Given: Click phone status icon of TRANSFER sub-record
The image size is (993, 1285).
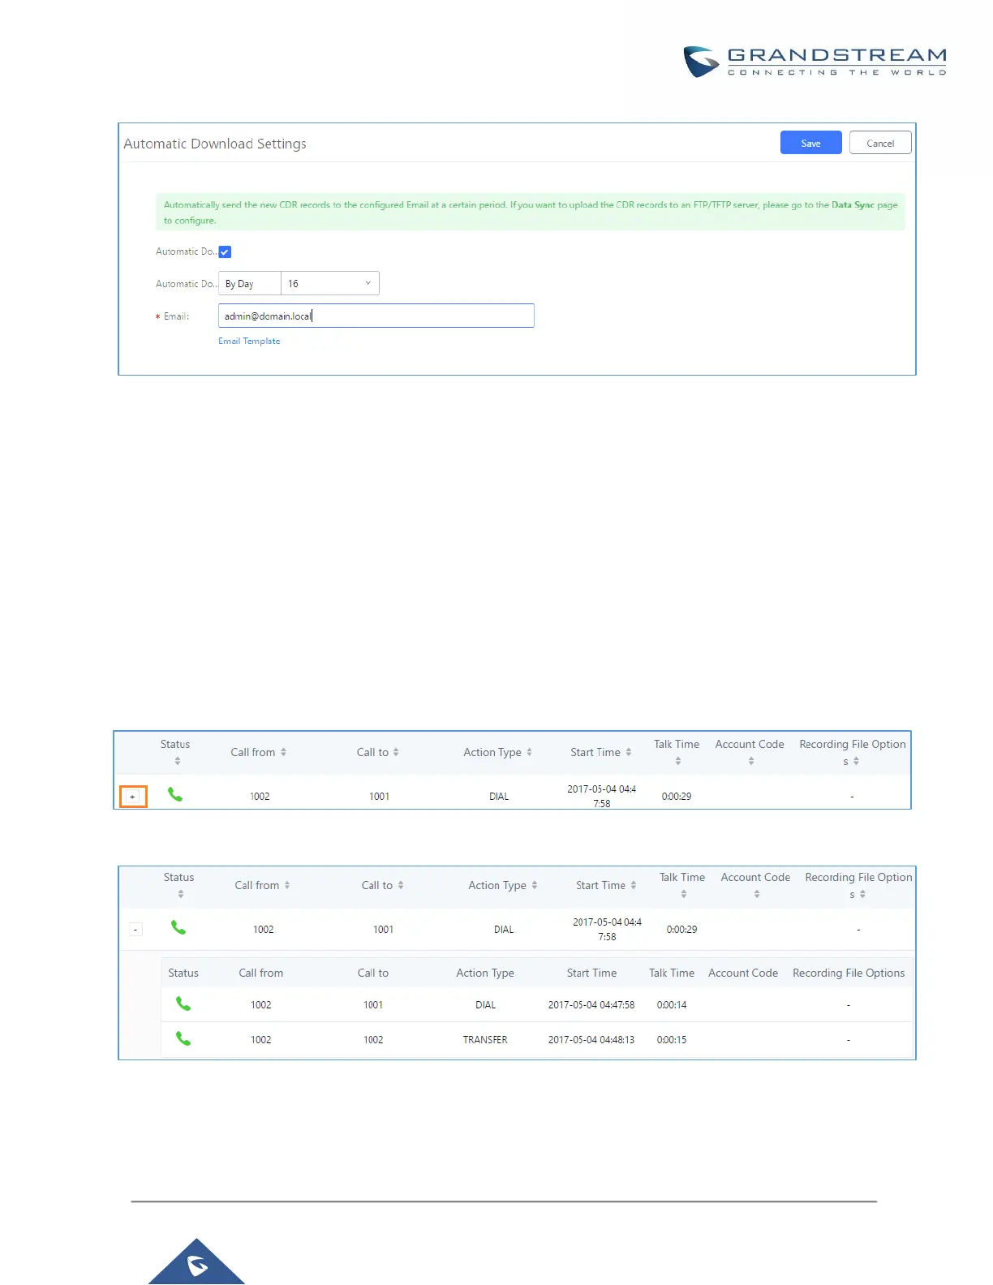Looking at the screenshot, I should coord(183,1039).
